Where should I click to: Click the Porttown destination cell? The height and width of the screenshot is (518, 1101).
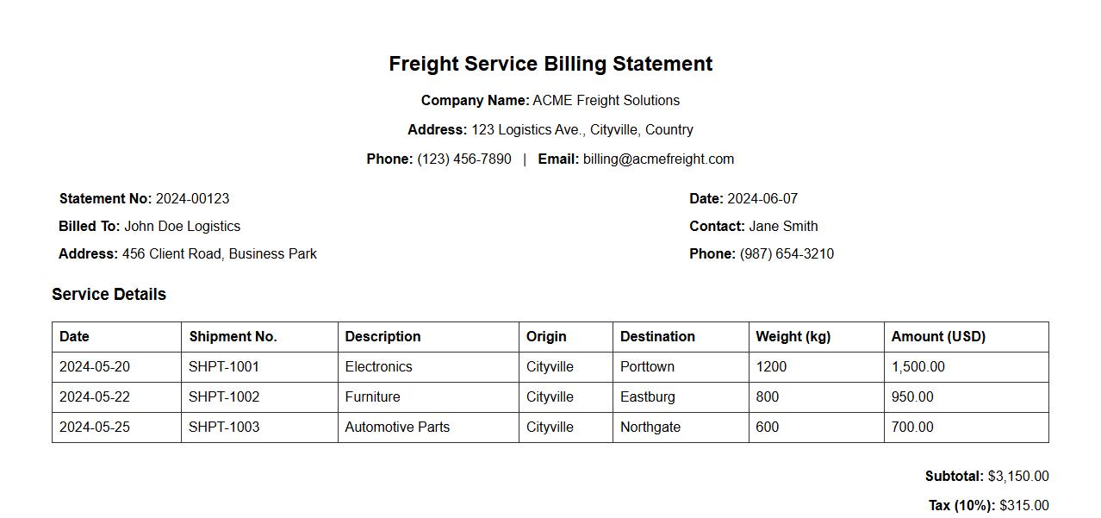[x=647, y=367]
